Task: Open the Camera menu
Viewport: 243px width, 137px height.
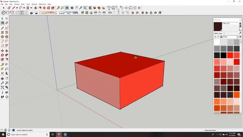Action: [17, 4]
